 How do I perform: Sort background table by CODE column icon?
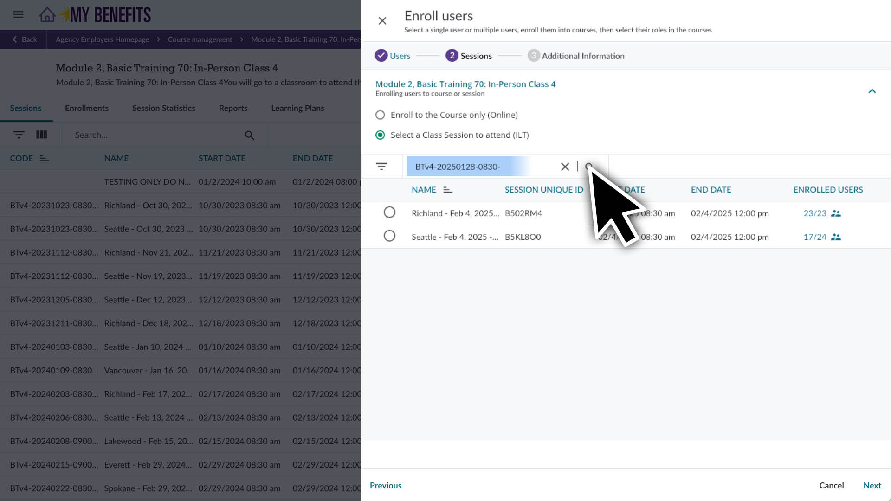[44, 159]
